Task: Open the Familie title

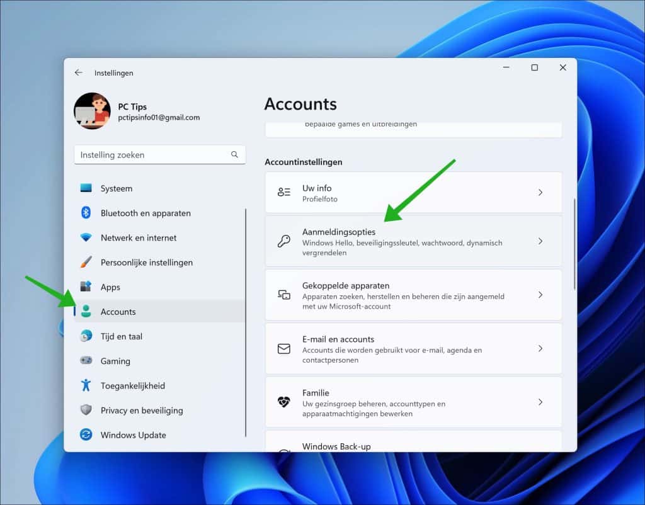Action: click(316, 393)
